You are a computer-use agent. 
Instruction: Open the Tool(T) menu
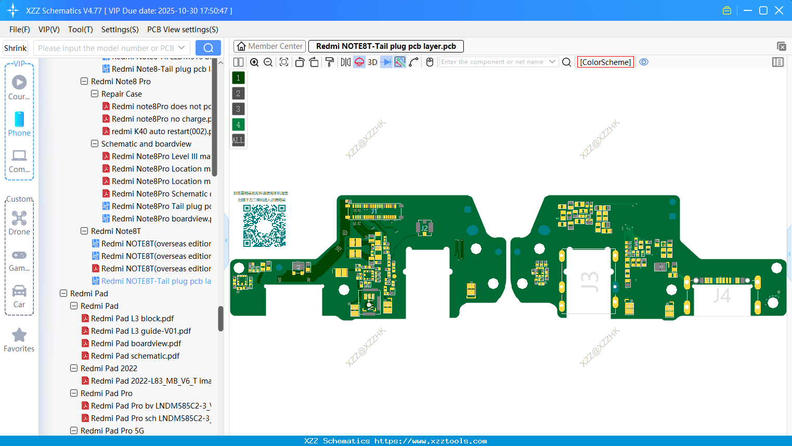(80, 30)
